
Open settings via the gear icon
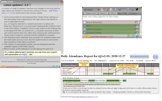pyautogui.click(x=132, y=10)
